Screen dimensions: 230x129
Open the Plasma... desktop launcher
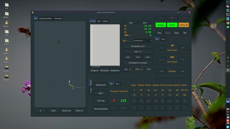tap(6, 77)
